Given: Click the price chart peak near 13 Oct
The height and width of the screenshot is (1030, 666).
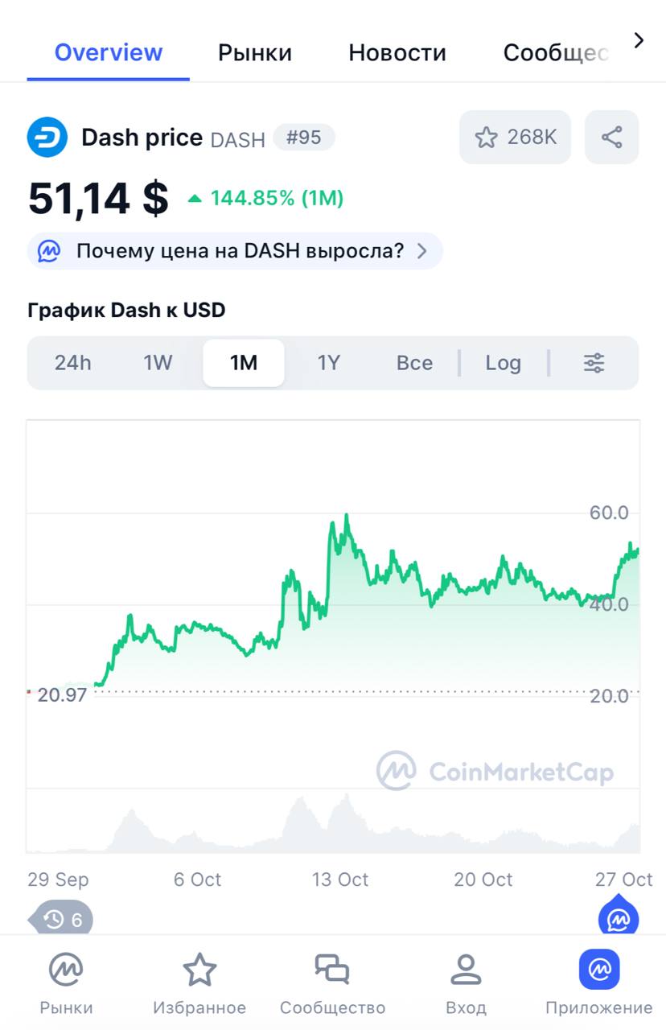Looking at the screenshot, I should coord(346,515).
